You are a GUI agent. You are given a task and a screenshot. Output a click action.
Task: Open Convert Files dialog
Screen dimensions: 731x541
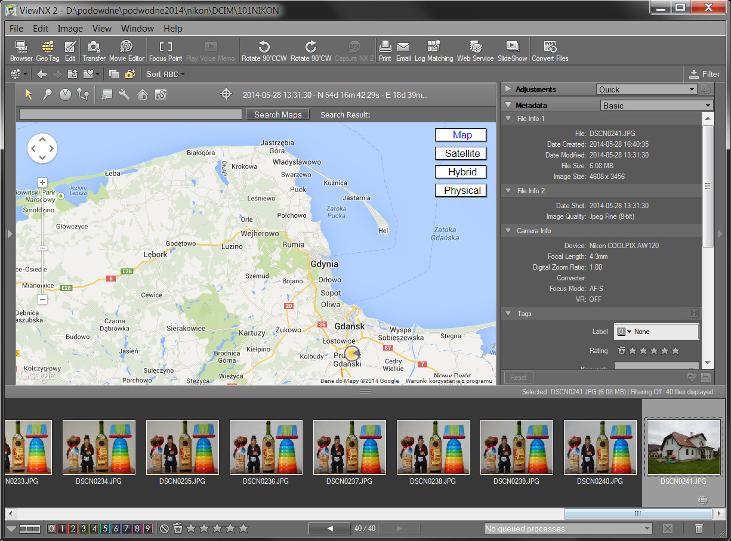point(550,51)
